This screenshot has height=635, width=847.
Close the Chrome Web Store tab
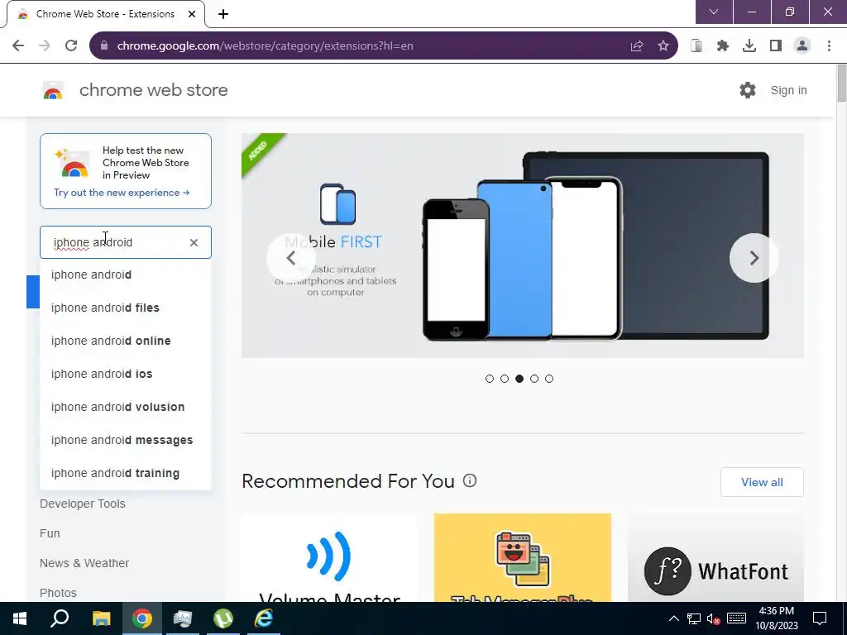point(192,14)
